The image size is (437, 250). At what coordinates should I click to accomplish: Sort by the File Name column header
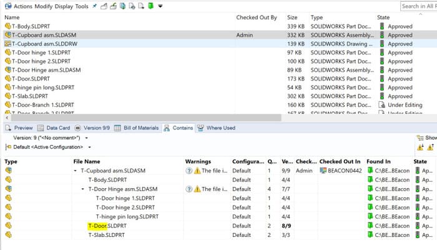tap(87, 161)
